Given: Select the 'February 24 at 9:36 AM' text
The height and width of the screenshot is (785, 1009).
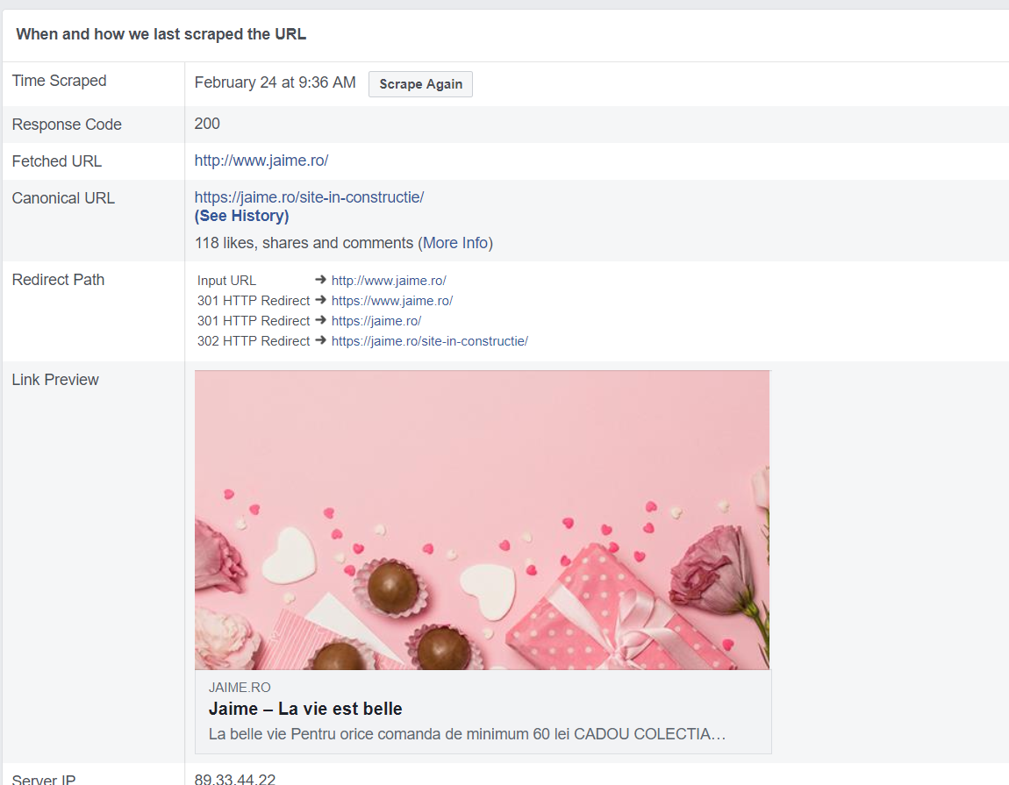Looking at the screenshot, I should 275,82.
